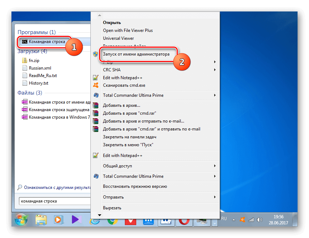
Task: Click 'Ознакомиться с другими результатами' link
Action: pyautogui.click(x=54, y=187)
